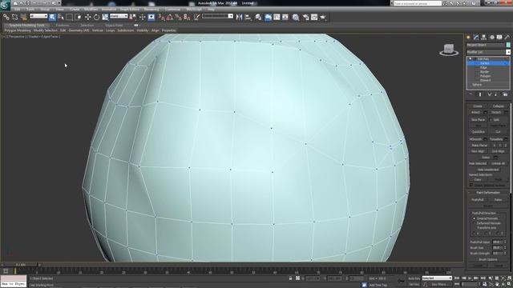Select Original Normals radio button
This screenshot has width=513, height=288.
point(474,218)
